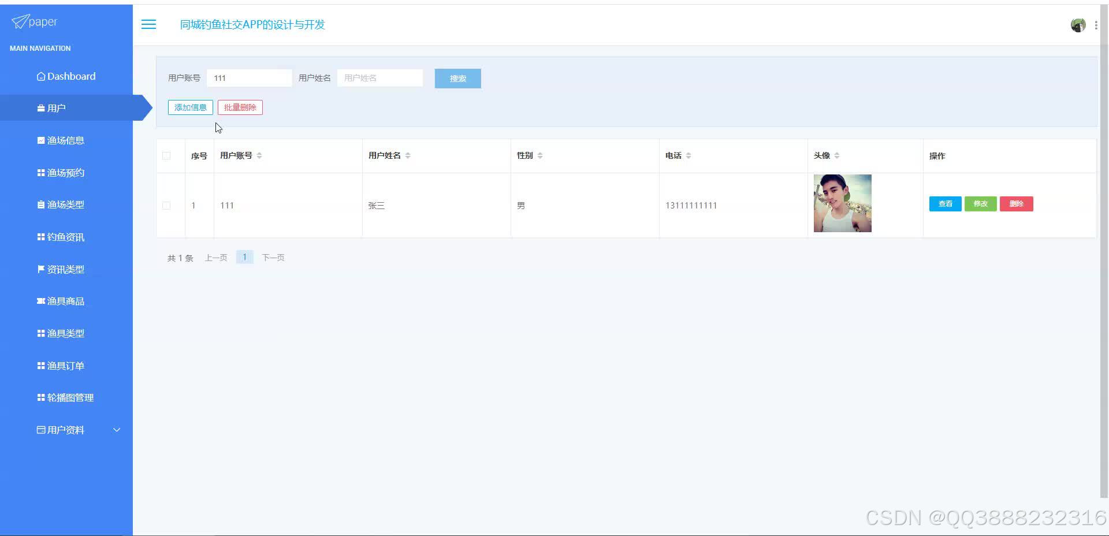Click the 资讯类型 flag icon
Image resolution: width=1109 pixels, height=536 pixels.
tap(41, 269)
